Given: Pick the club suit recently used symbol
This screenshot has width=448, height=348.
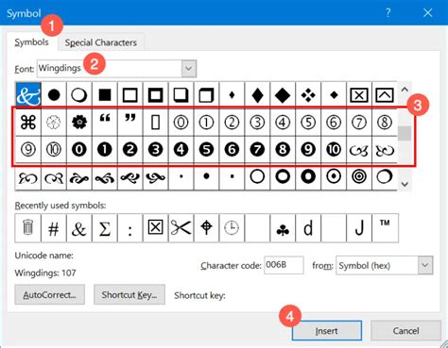Looking at the screenshot, I should [283, 228].
